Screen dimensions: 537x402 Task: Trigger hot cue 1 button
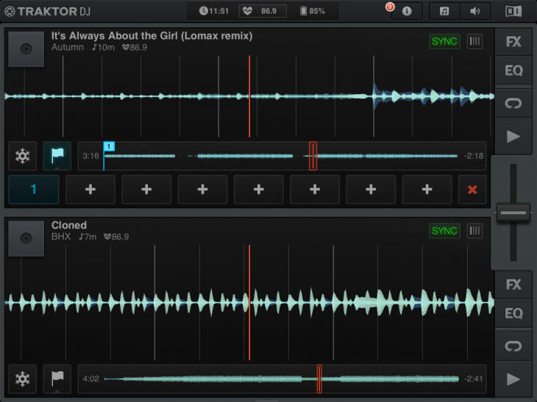point(33,190)
